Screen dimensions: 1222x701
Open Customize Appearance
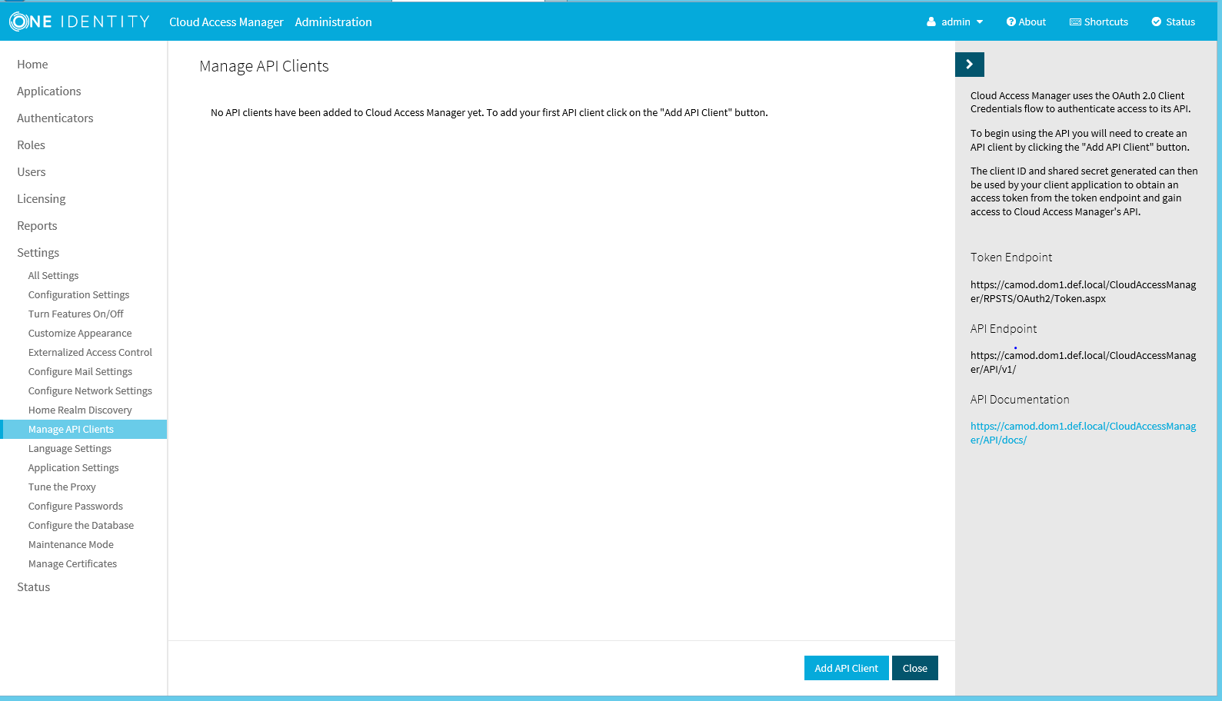pyautogui.click(x=80, y=334)
